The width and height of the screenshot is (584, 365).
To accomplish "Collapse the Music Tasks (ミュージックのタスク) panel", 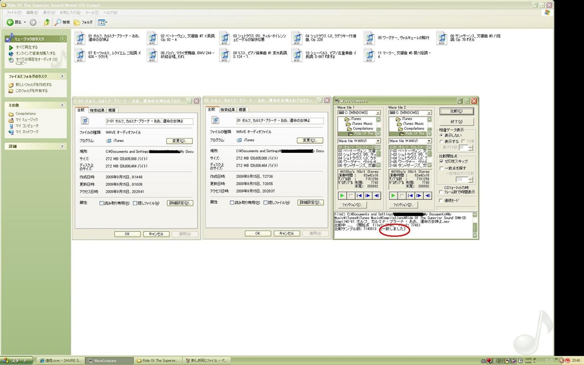I will pos(63,39).
